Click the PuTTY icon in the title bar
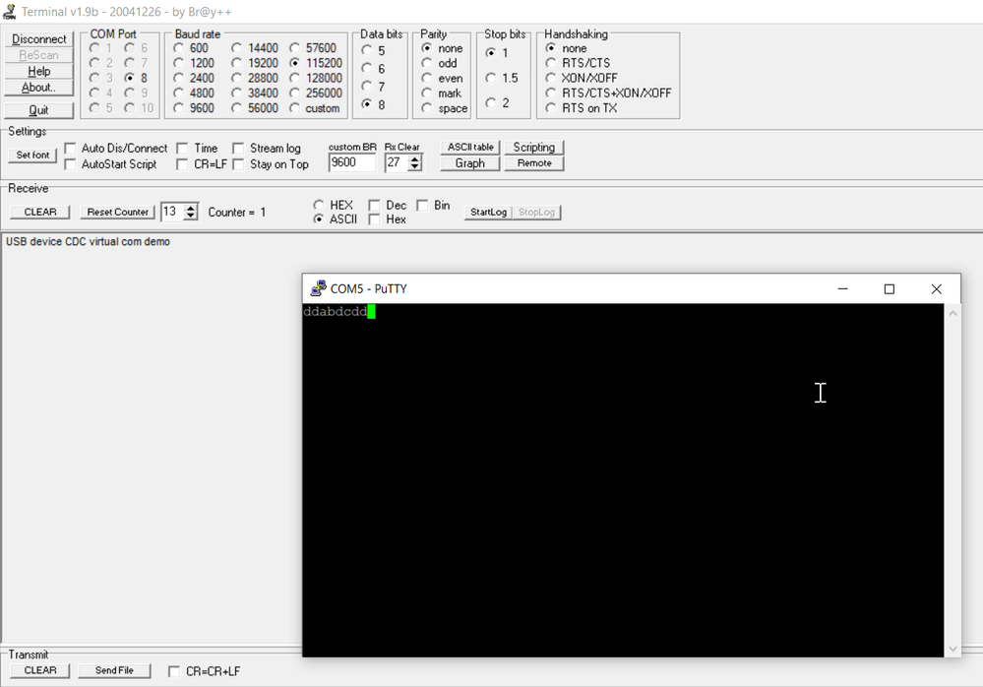 tap(317, 288)
